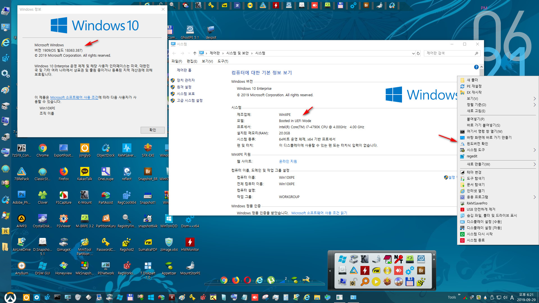Expand 보기(V) submenu in context menu
Image resolution: width=539 pixels, height=303 pixels.
(498, 98)
